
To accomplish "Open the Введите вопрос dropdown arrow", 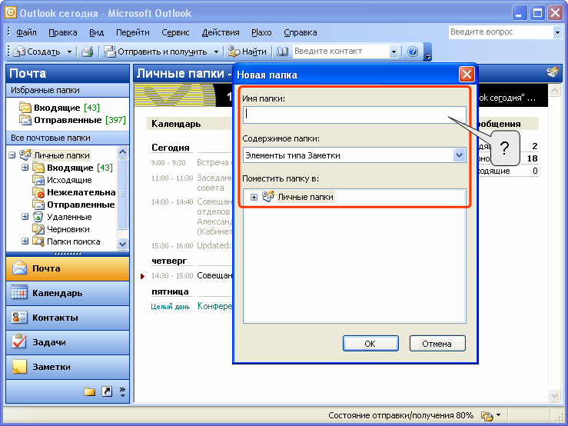I will coord(557,32).
